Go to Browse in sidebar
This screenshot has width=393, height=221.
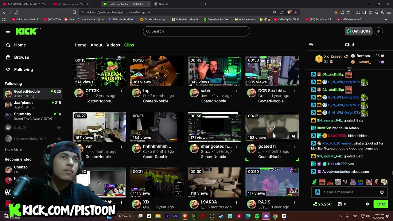21,57
